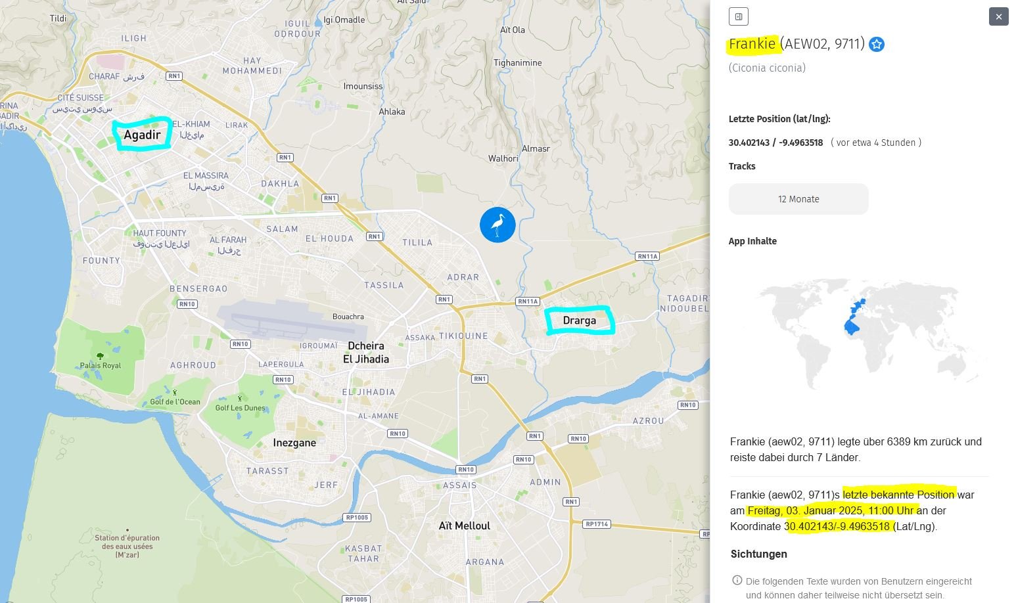
Task: Click the blue star badge beside Frankie
Action: pos(877,45)
